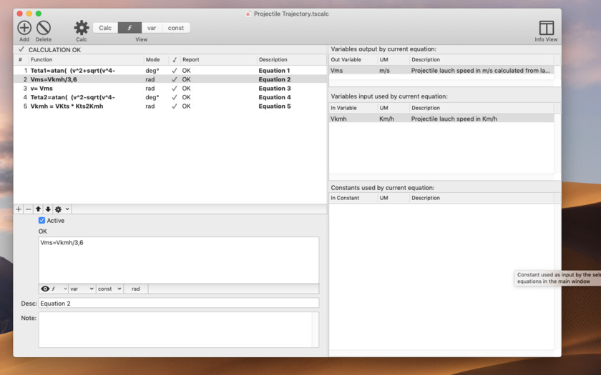This screenshot has height=375, width=601.
Task: Click the rad mode button in editor bar
Action: (136, 289)
